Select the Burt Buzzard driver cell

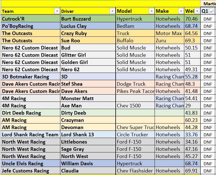point(88,19)
